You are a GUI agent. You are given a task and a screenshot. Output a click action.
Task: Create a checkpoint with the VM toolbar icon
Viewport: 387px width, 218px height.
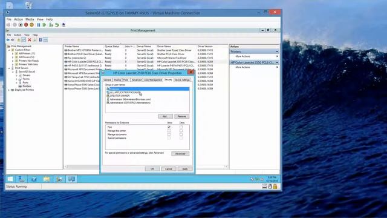click(51, 25)
